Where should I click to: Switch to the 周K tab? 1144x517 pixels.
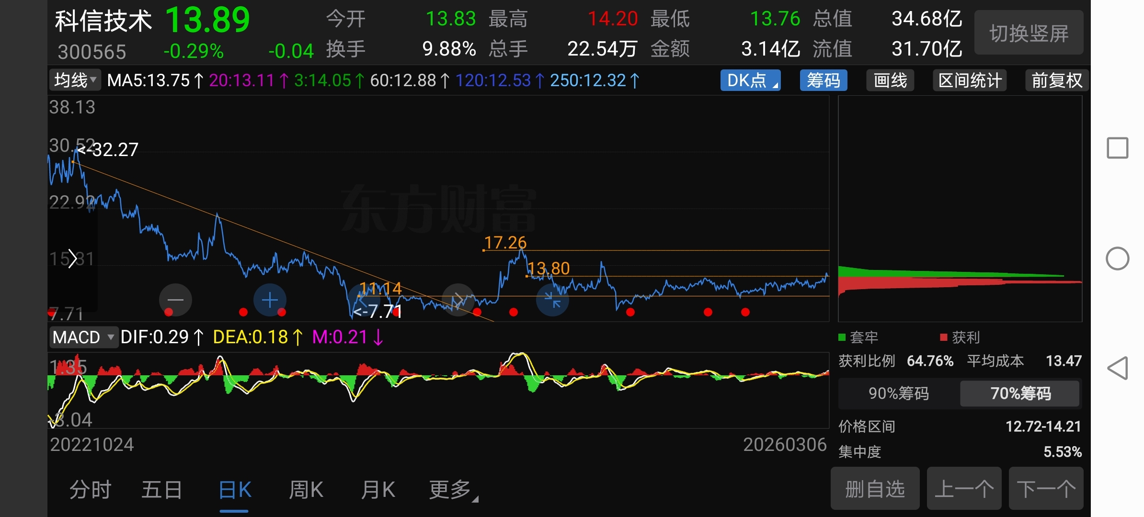coord(306,490)
